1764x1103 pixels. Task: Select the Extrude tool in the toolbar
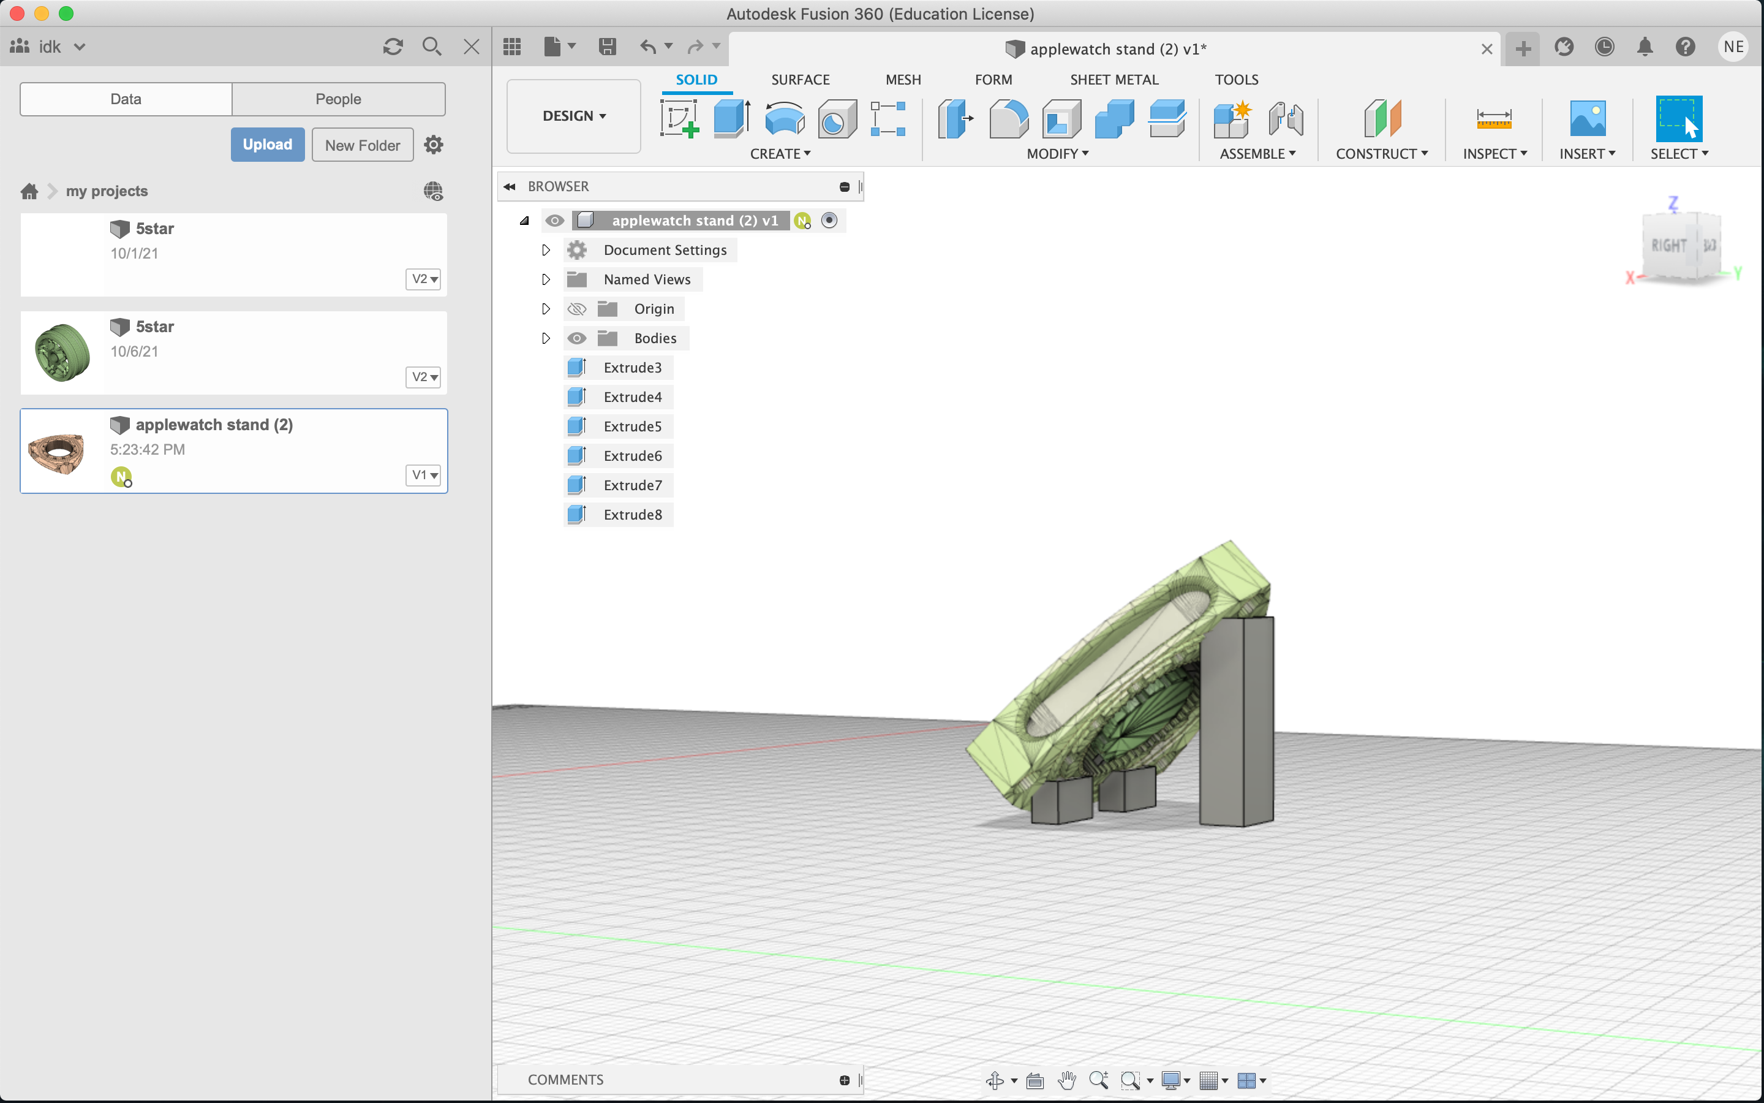point(731,118)
